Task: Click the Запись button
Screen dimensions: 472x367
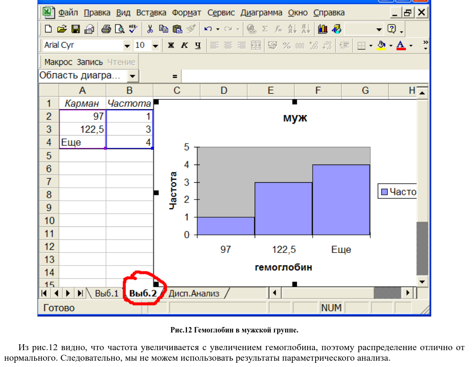Action: (x=90, y=62)
